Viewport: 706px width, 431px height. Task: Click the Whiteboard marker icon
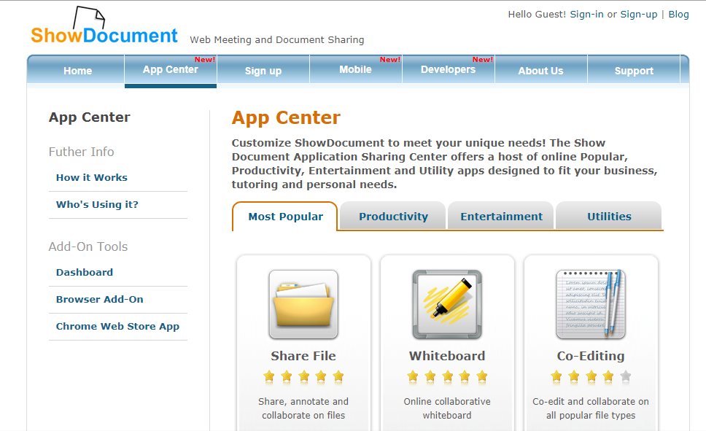pyautogui.click(x=446, y=304)
